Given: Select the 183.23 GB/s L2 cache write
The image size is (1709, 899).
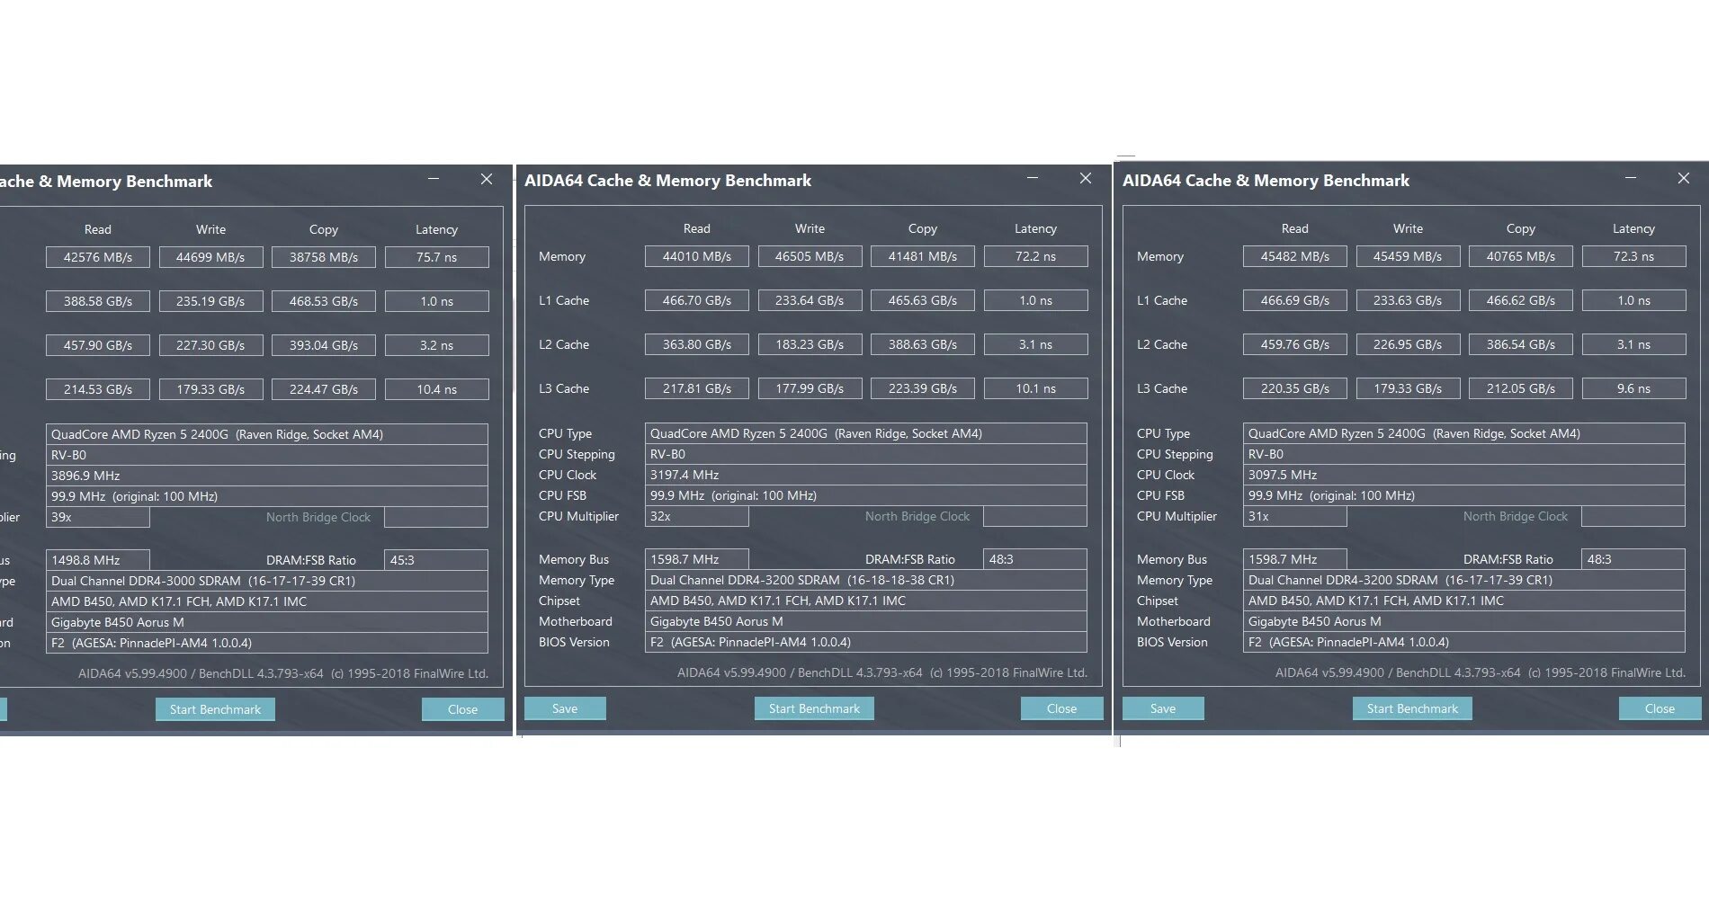Looking at the screenshot, I should (x=810, y=344).
